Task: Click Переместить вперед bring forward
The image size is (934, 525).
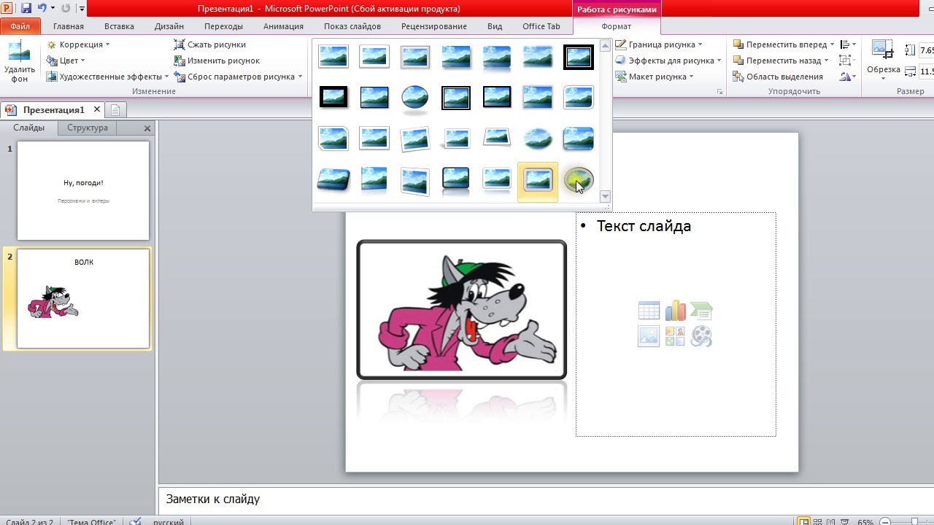Action: [x=779, y=44]
